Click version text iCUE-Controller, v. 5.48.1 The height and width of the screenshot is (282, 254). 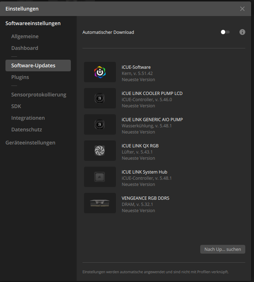[146, 178]
